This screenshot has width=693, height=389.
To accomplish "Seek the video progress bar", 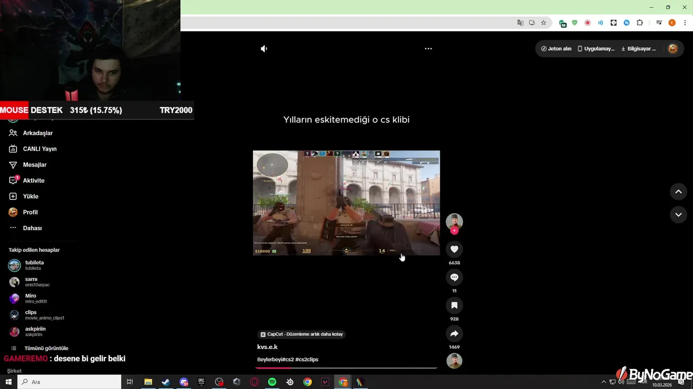I will [346, 368].
